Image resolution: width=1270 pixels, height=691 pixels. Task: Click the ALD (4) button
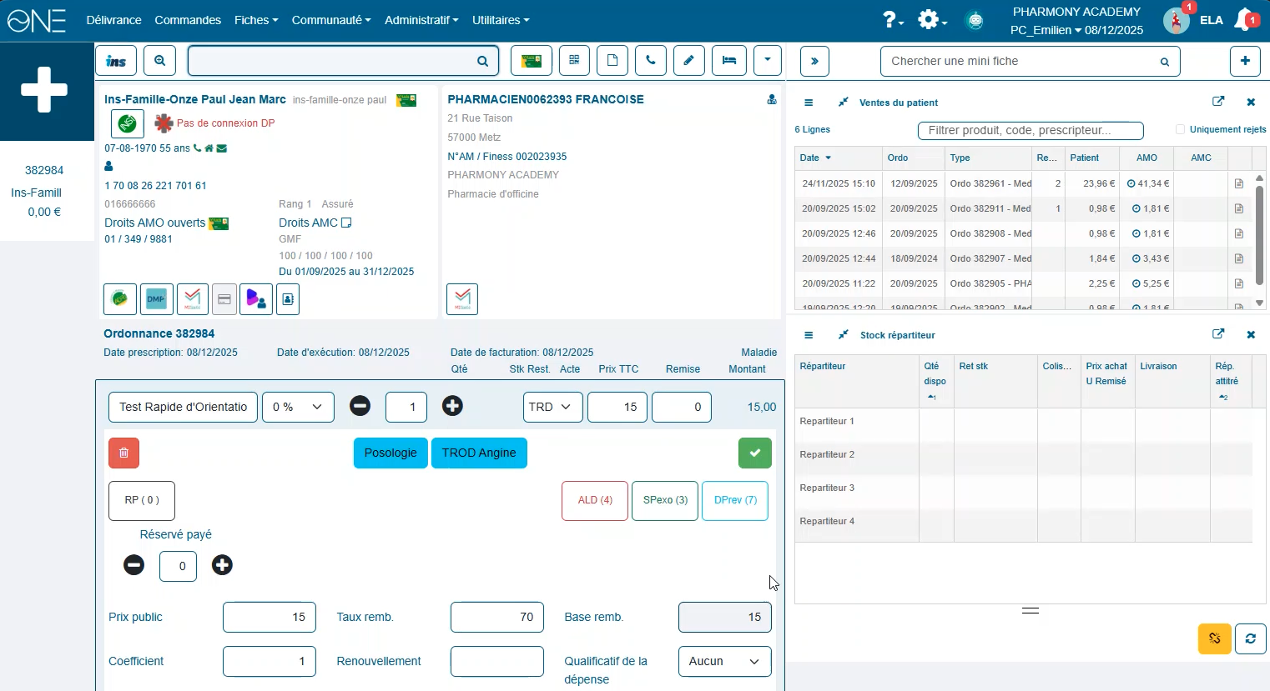(x=595, y=500)
